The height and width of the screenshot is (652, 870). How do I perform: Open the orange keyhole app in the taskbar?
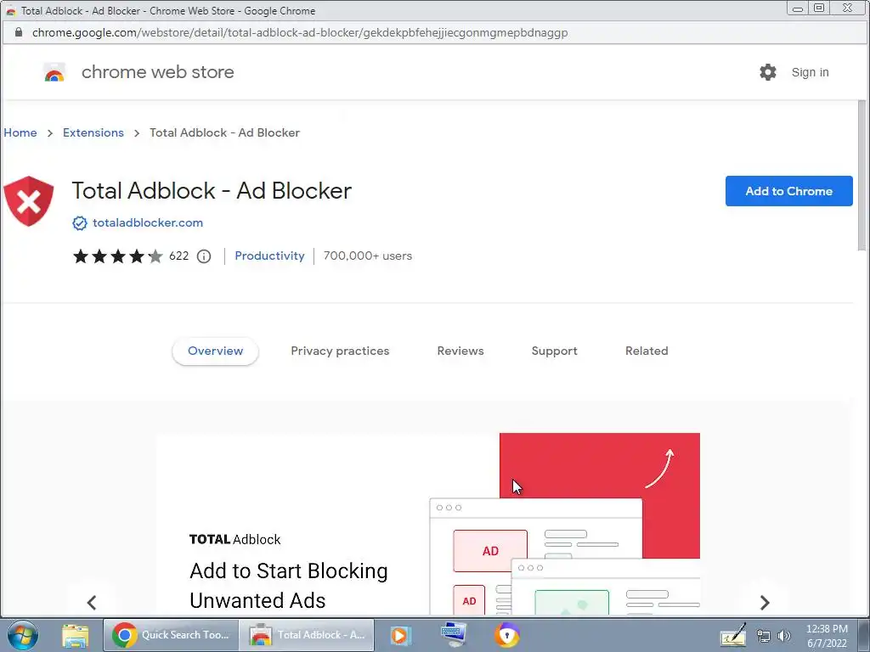506,635
